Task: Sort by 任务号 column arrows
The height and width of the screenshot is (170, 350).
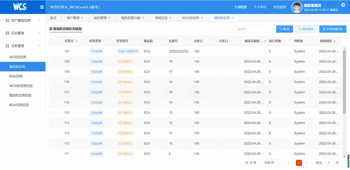Action: (x=77, y=41)
